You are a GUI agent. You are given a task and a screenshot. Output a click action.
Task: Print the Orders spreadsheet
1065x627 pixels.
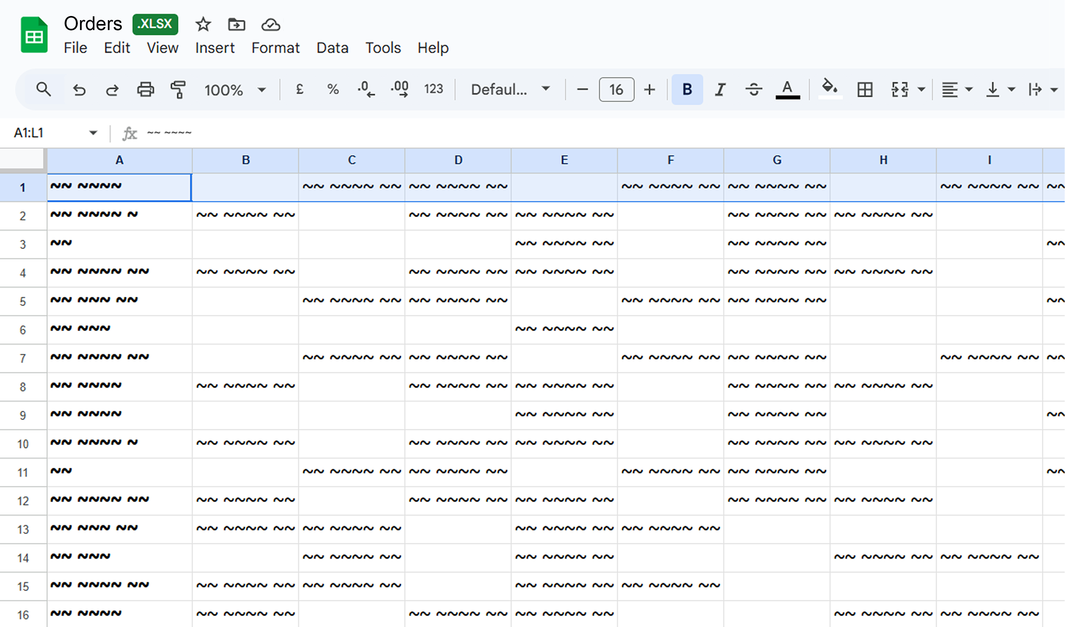click(x=145, y=89)
